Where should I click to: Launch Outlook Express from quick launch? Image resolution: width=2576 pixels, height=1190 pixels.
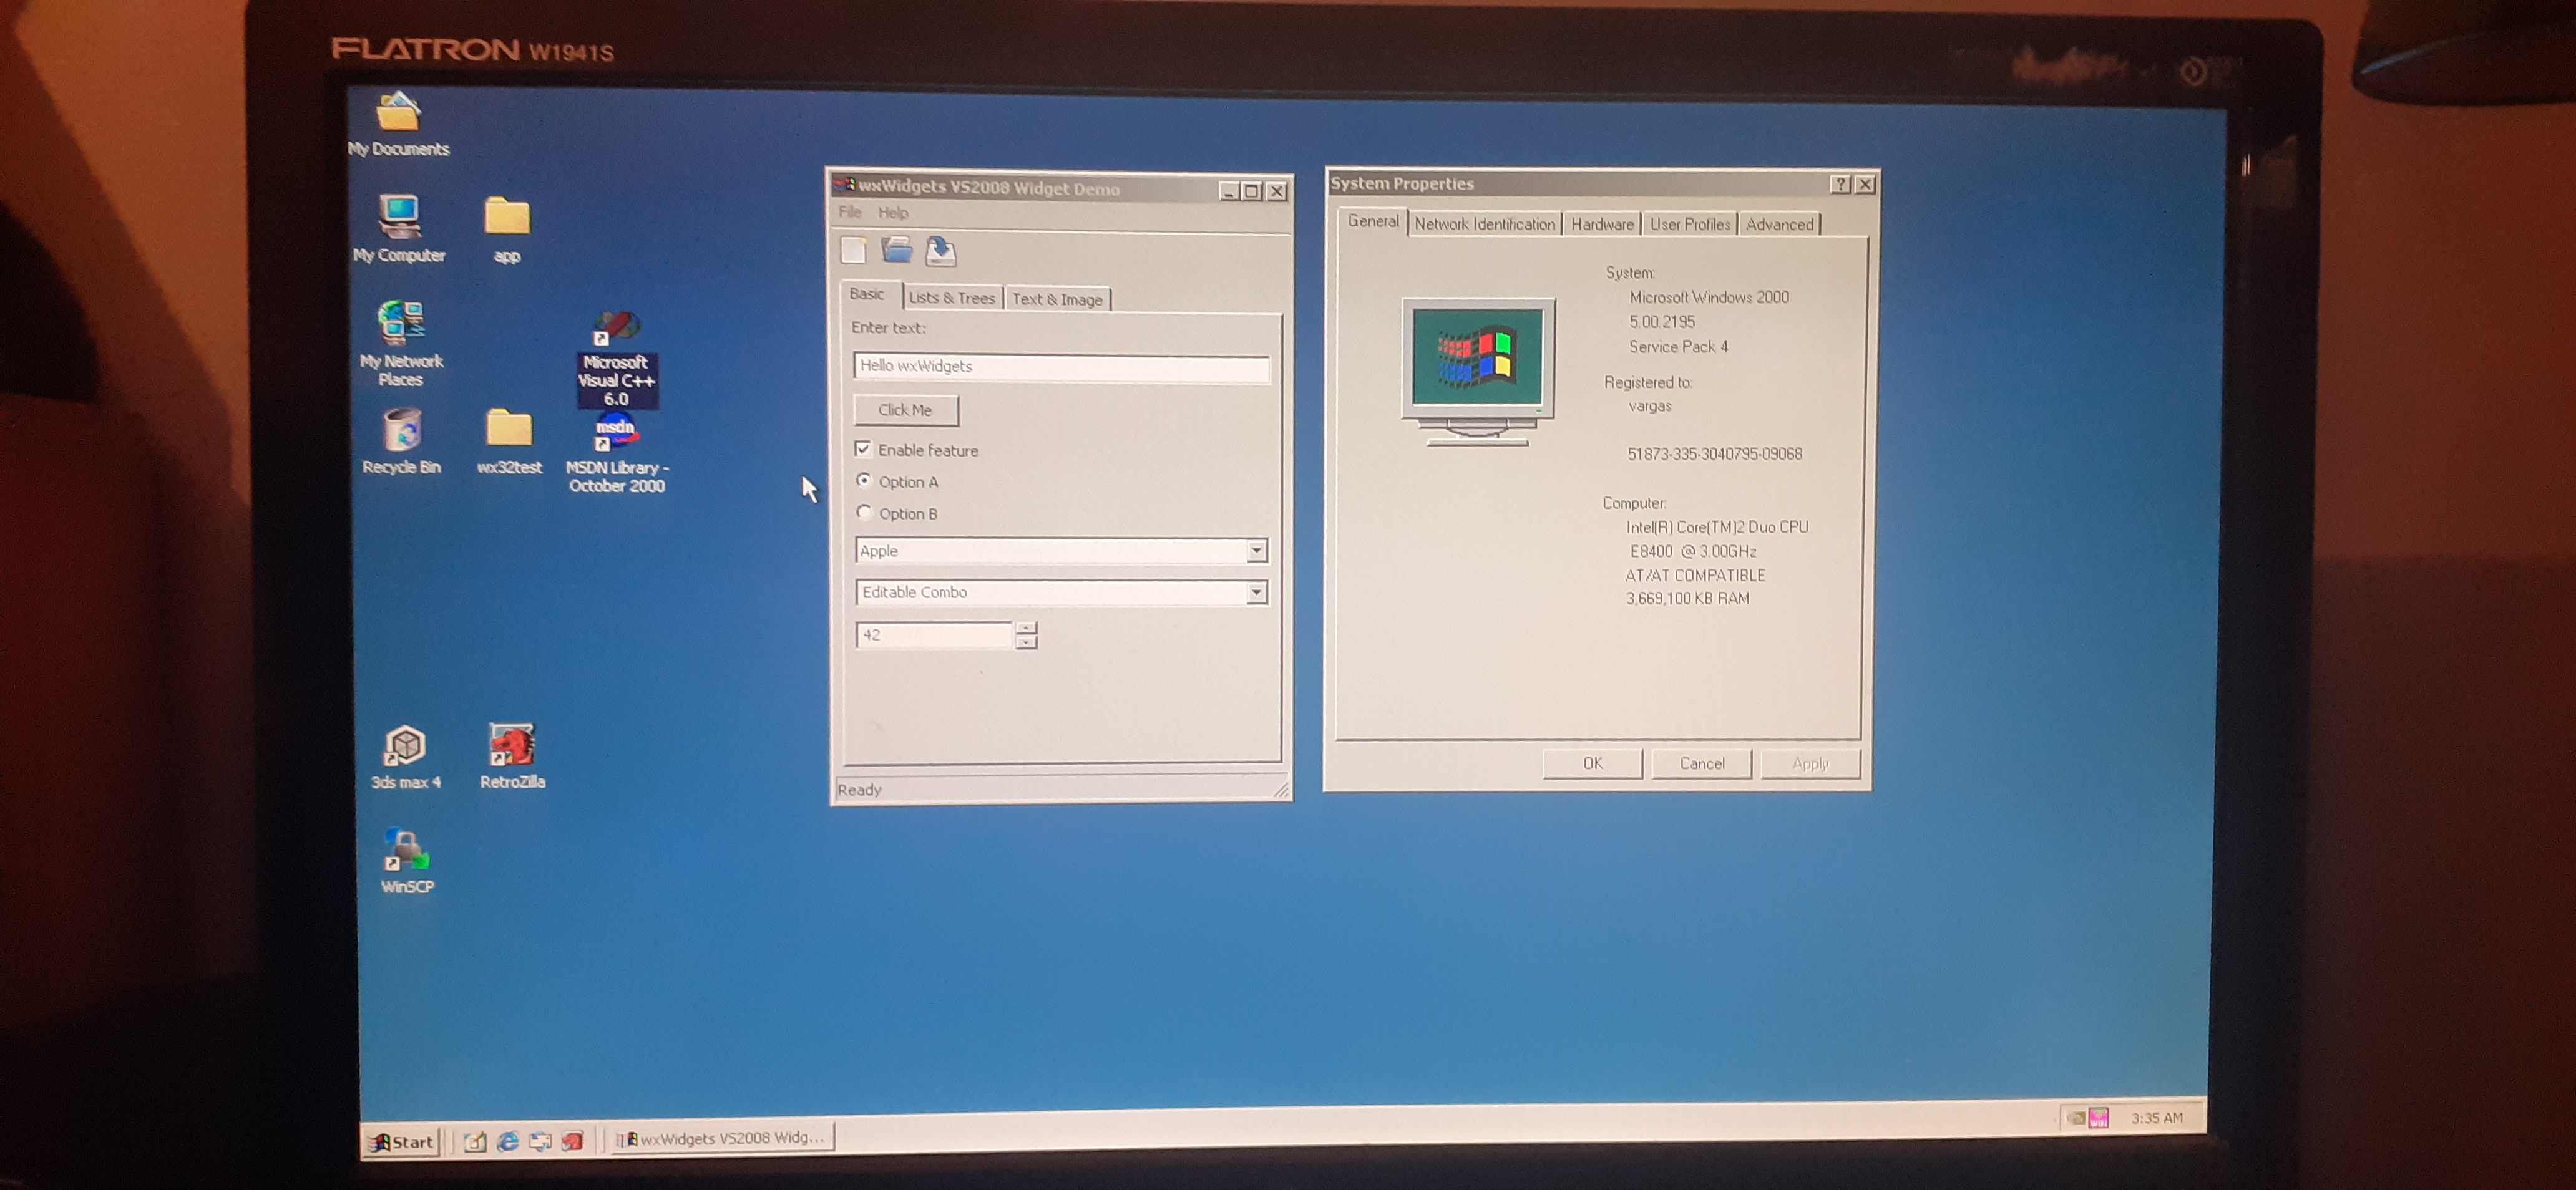pyautogui.click(x=540, y=1141)
